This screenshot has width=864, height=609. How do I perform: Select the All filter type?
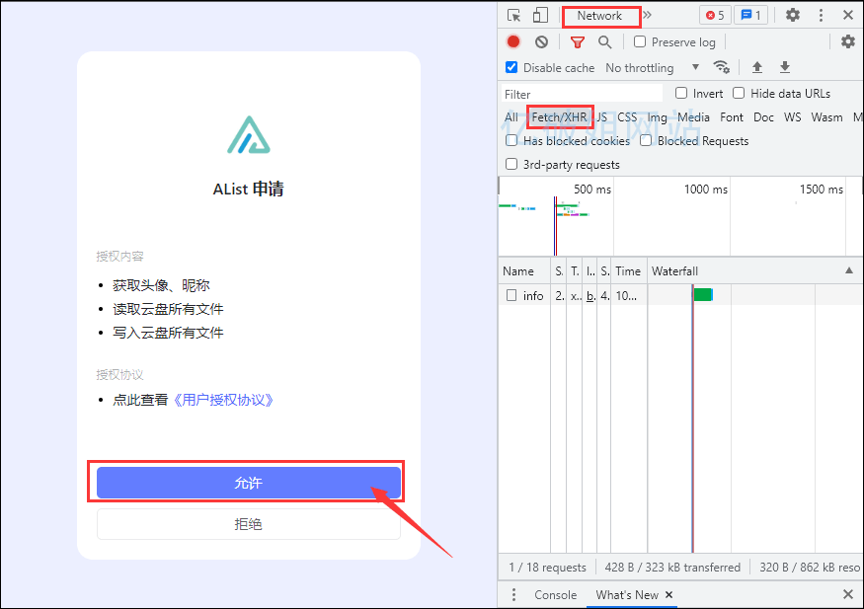(x=511, y=117)
